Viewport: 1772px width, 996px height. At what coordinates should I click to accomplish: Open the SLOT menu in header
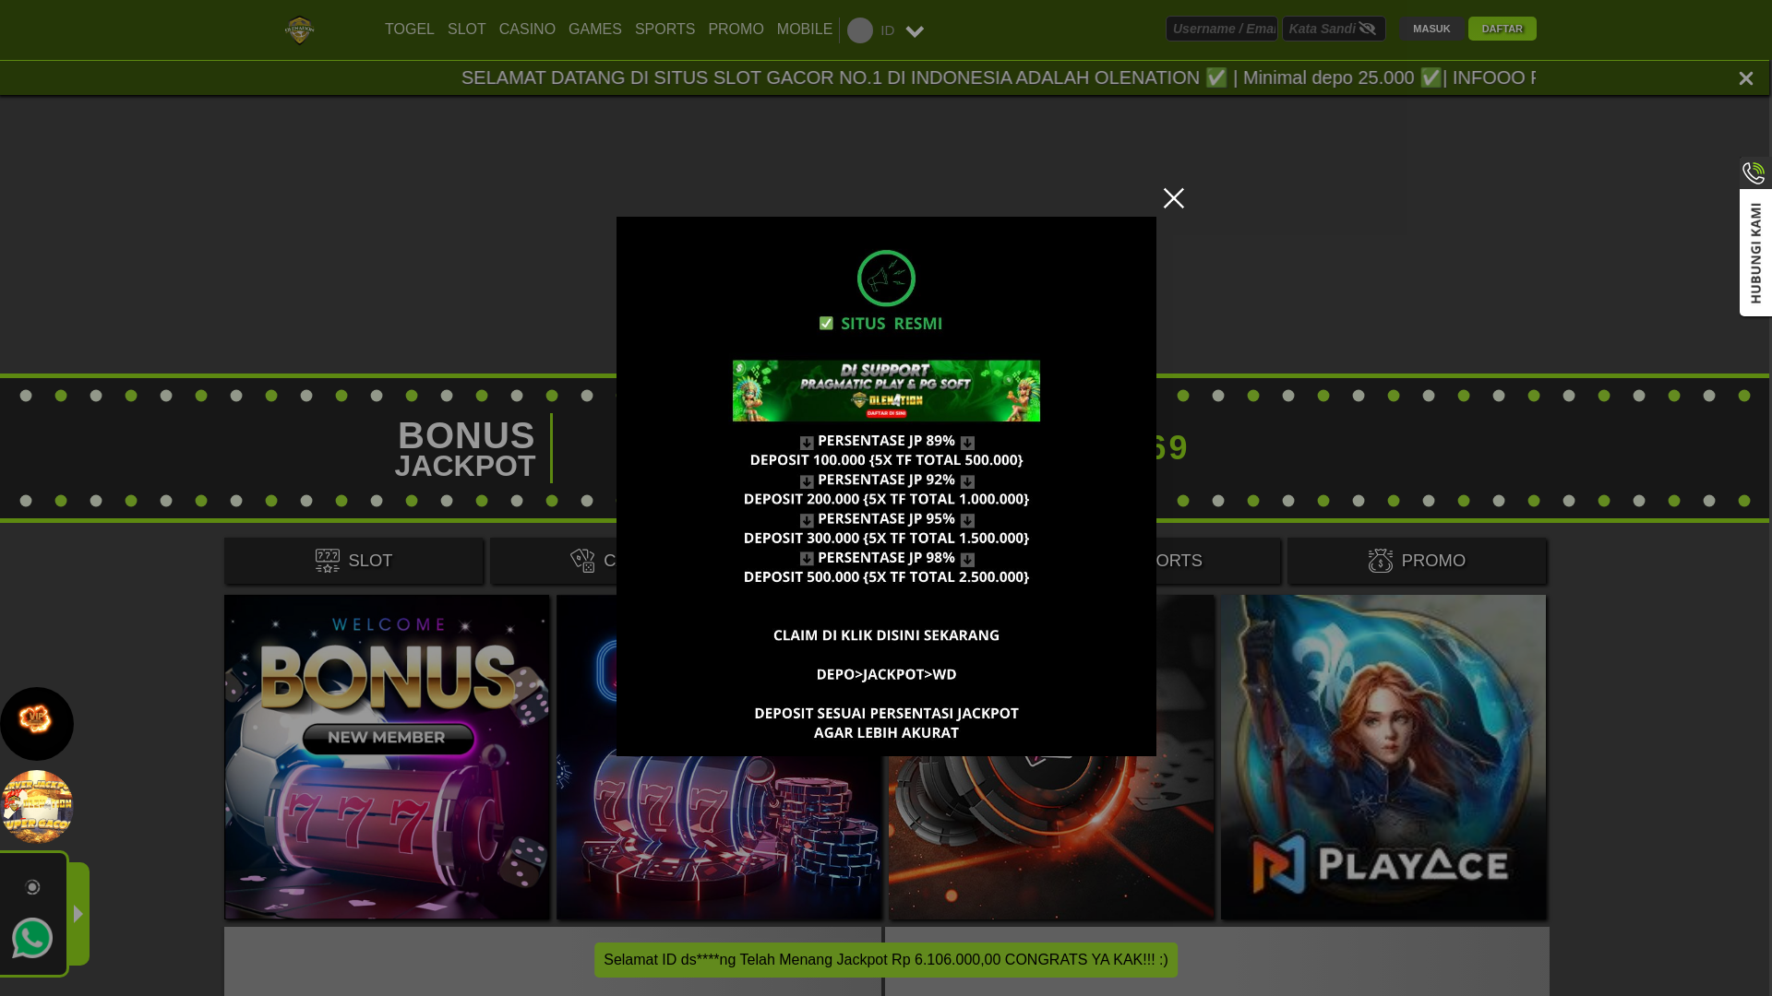pyautogui.click(x=466, y=30)
